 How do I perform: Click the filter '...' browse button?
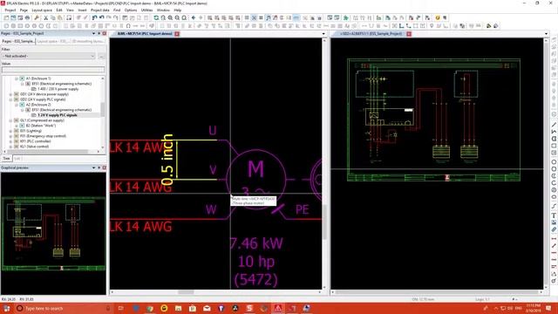101,56
